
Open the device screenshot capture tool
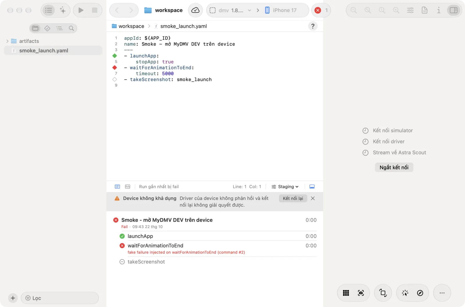(x=361, y=293)
